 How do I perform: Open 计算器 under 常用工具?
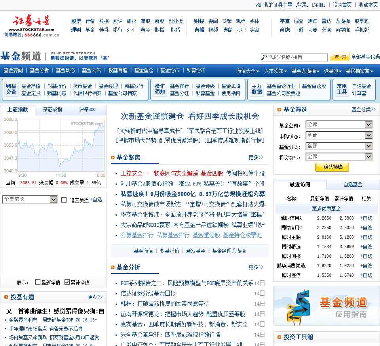359,93
